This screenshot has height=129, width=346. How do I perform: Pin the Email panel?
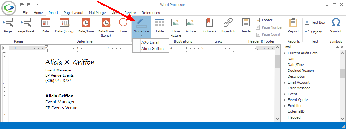(x=338, y=47)
